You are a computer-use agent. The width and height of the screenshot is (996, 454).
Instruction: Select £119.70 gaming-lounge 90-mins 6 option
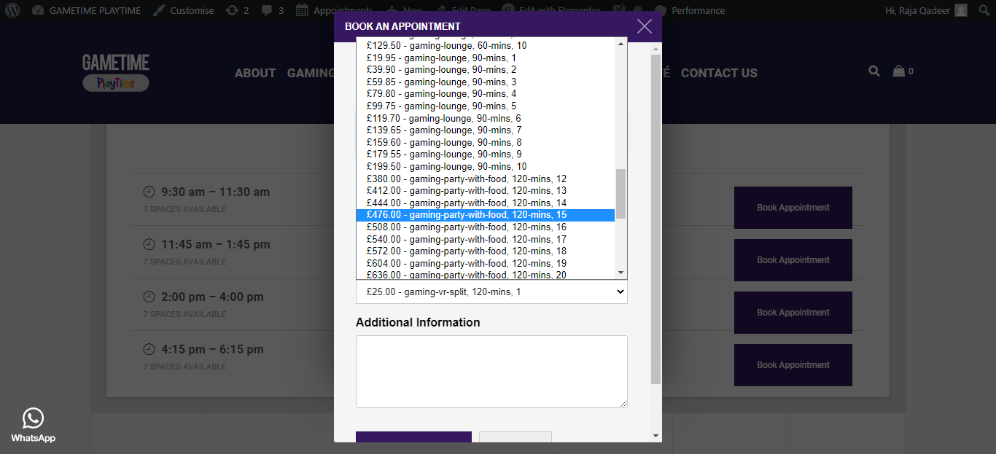coord(485,118)
